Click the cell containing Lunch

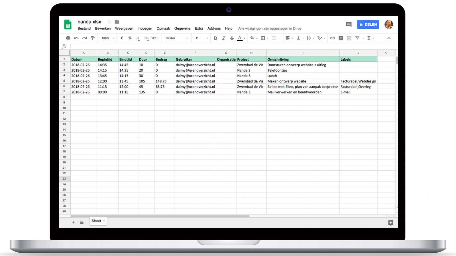[303, 76]
